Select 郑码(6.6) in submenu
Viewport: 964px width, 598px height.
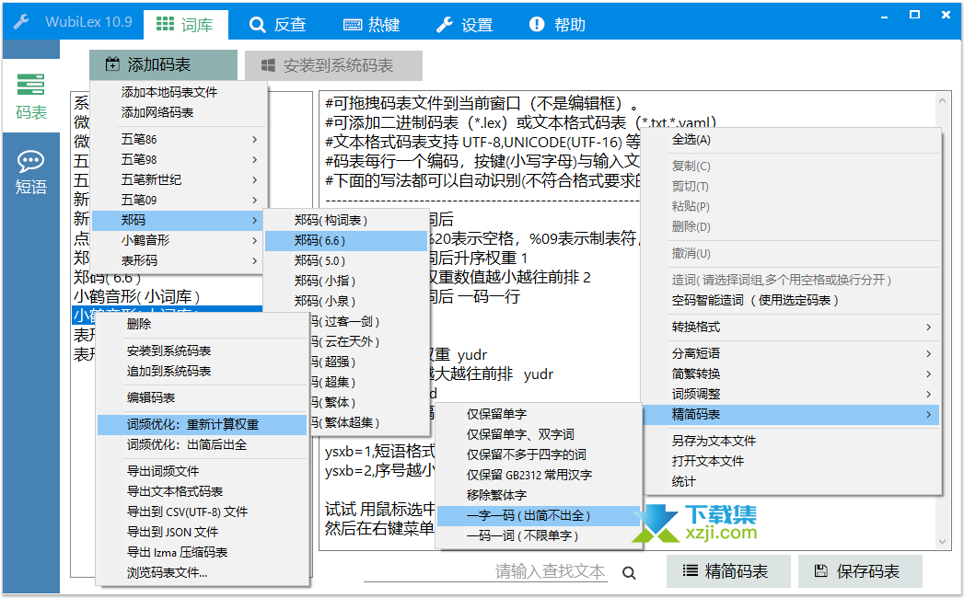coord(346,240)
